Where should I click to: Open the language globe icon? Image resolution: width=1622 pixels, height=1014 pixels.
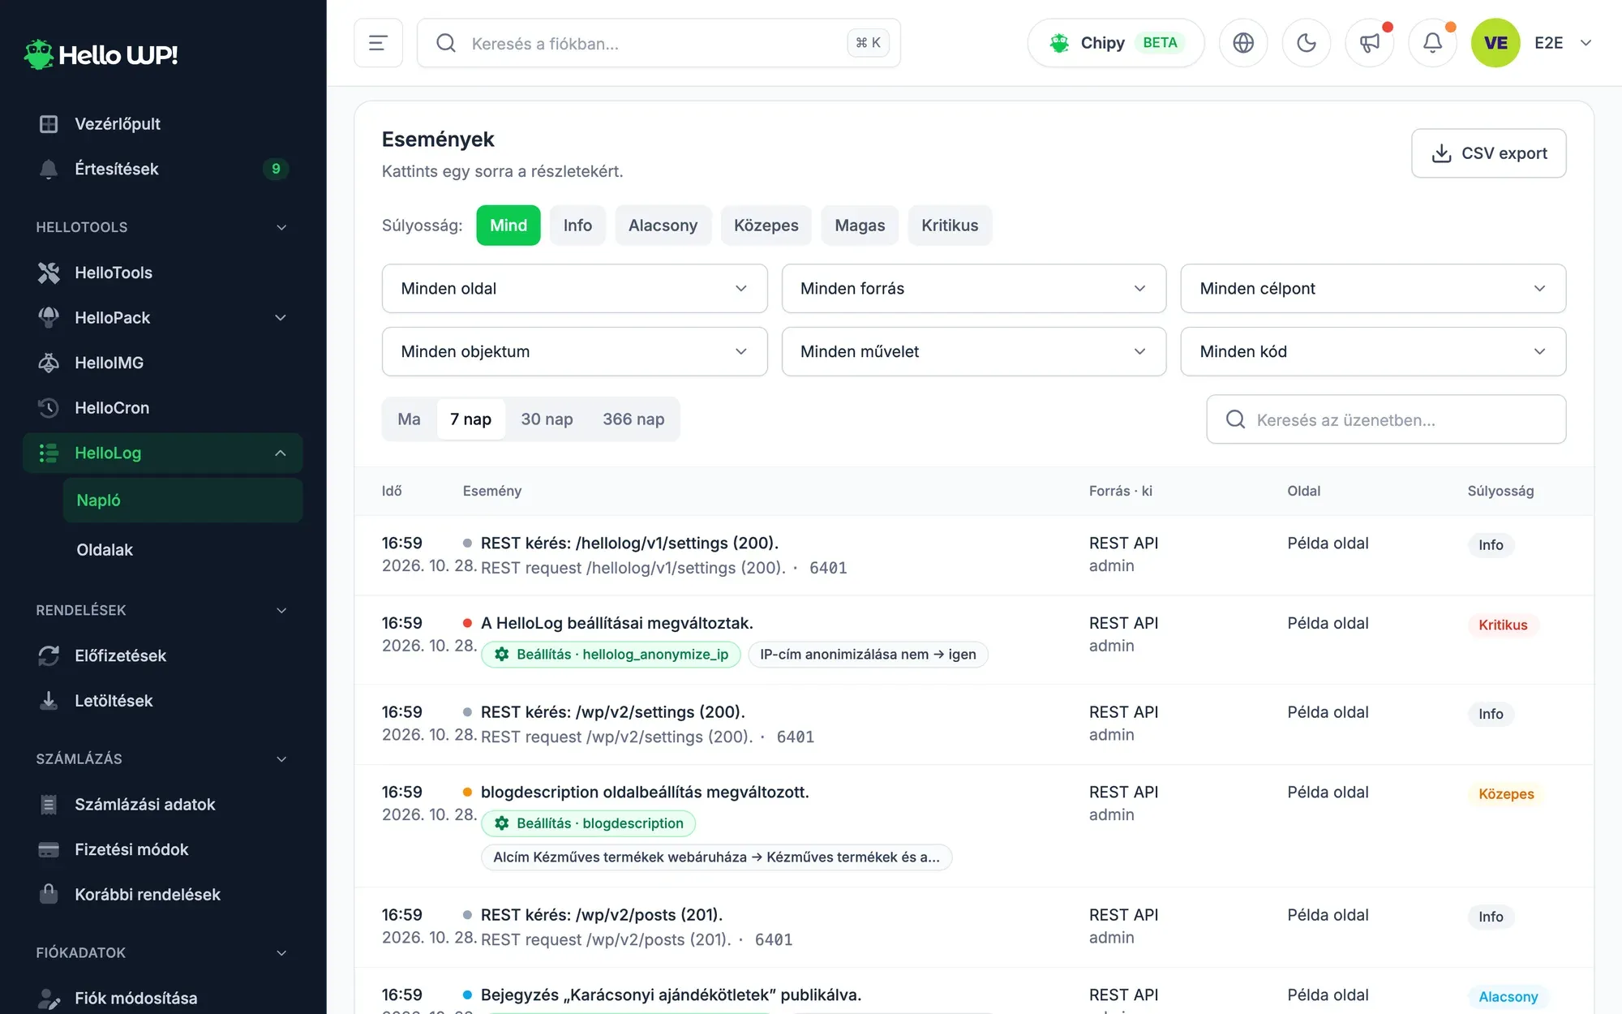pyautogui.click(x=1243, y=43)
